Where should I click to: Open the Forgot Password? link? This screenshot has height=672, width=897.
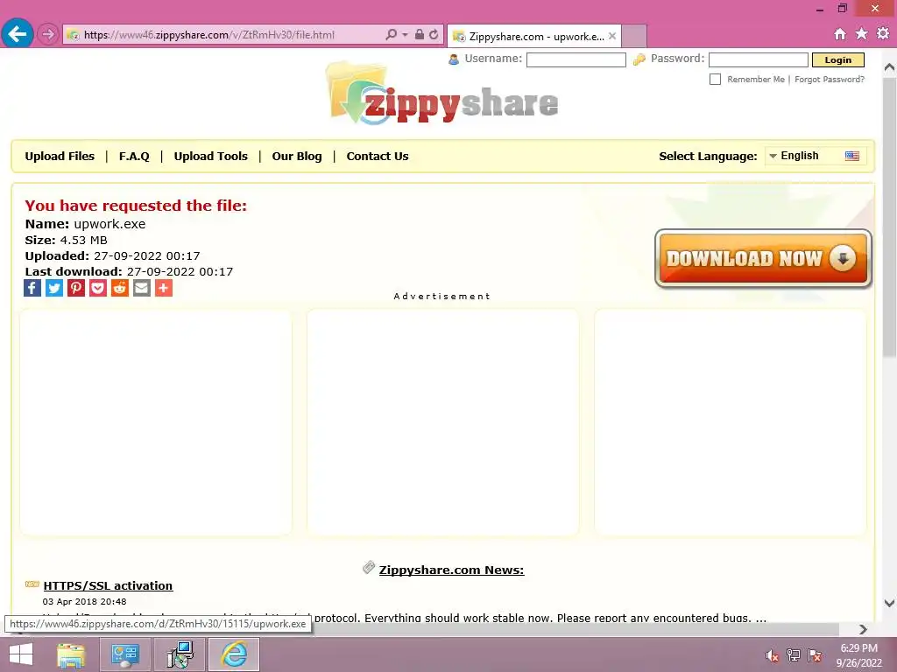coord(830,80)
